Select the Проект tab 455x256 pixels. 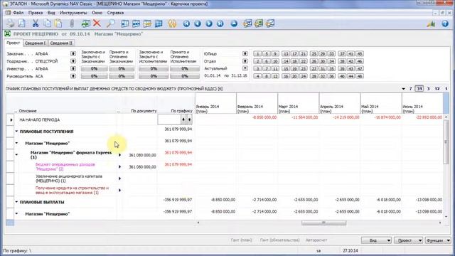[x=14, y=43]
